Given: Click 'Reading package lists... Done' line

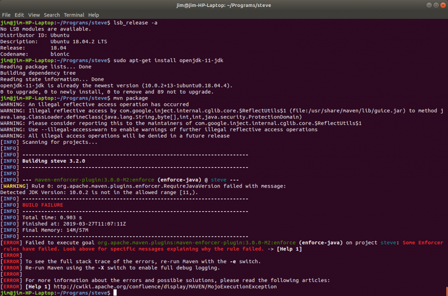Looking at the screenshot, I should point(45,67).
